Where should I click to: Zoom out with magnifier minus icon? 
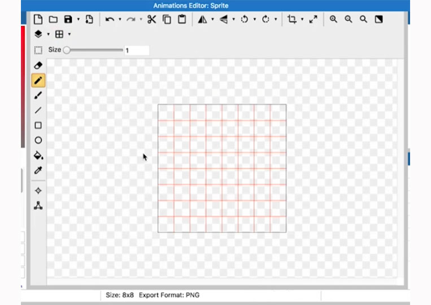[x=349, y=19]
